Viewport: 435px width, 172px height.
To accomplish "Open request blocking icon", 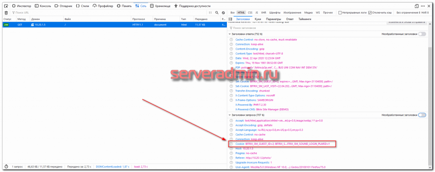I will (223, 13).
